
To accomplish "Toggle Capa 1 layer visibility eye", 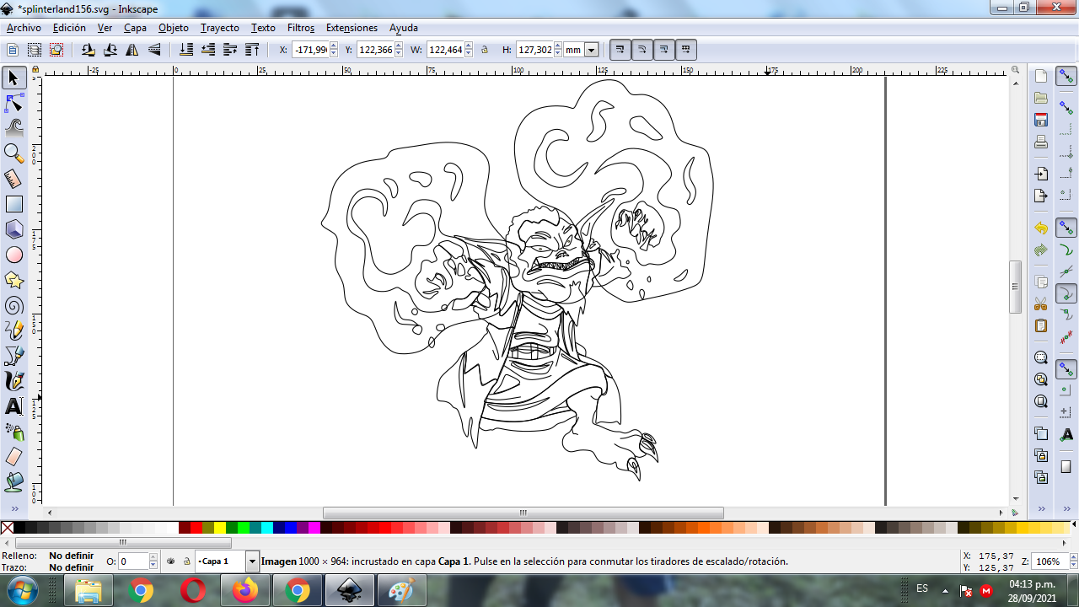I will pos(171,561).
